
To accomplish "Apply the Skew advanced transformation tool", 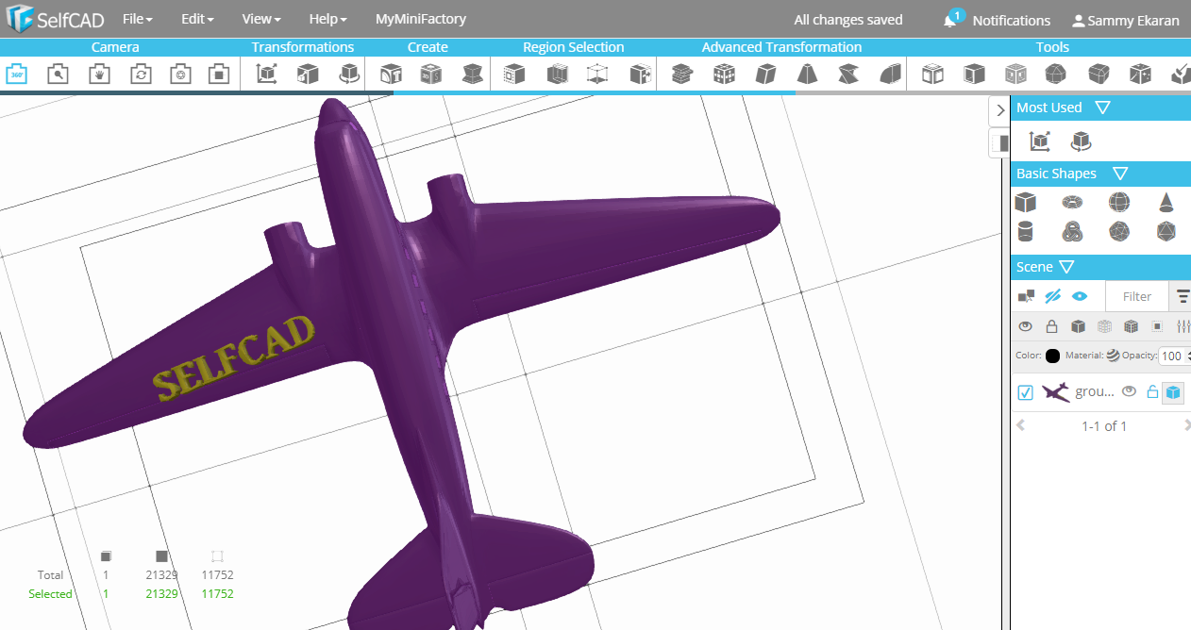I will click(x=765, y=74).
